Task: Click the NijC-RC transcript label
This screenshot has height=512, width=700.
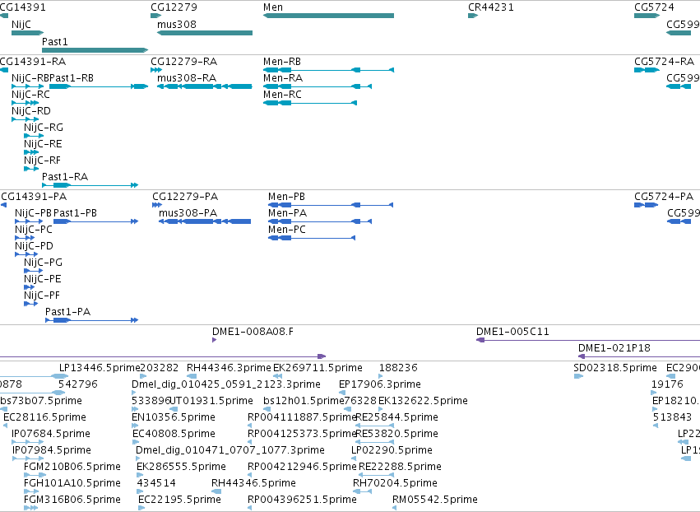Action: pos(30,95)
